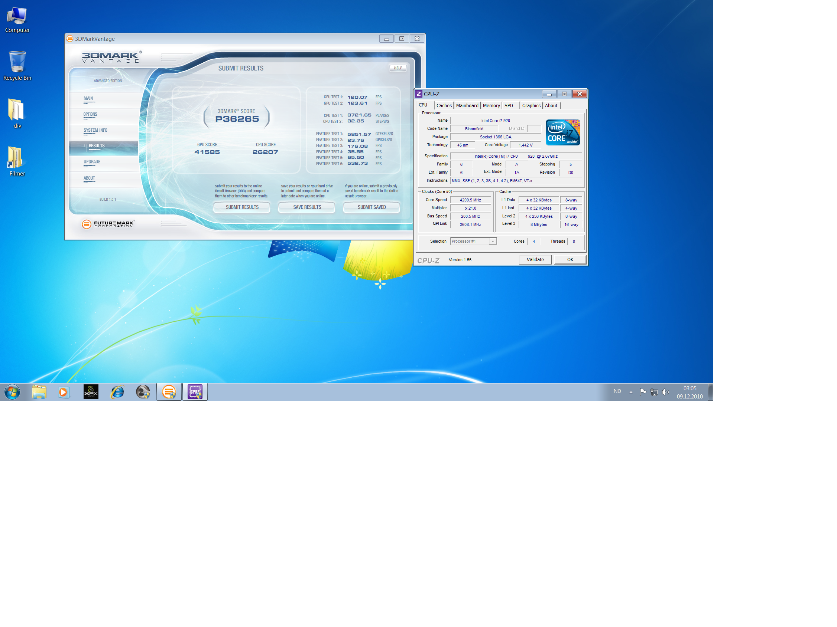Click the 3DMark score P36265
Viewport: 837px width, 627px height.
click(x=237, y=119)
